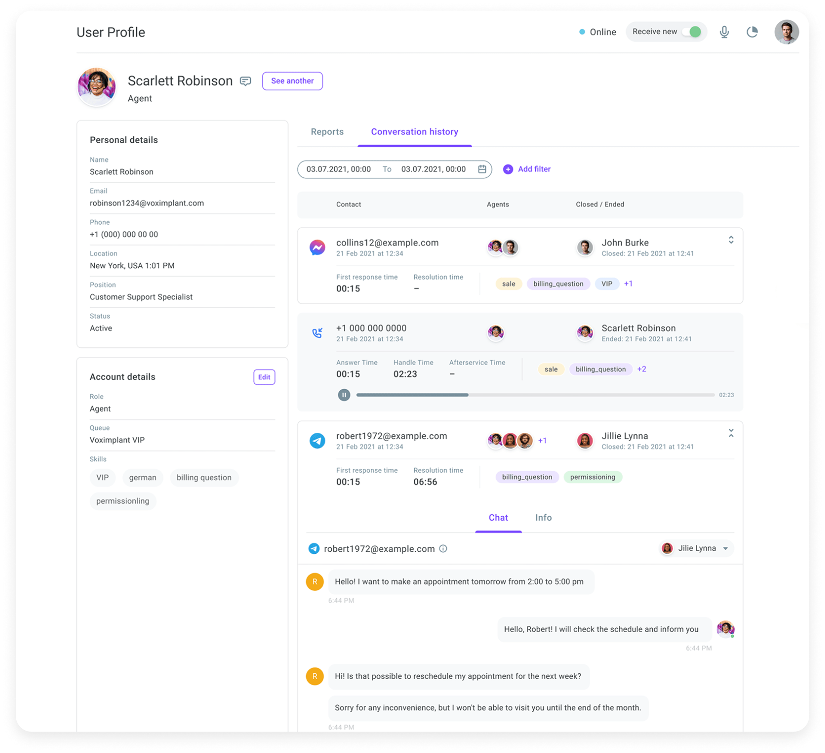825x753 pixels.
Task: Click the Add filter plus icon
Action: pos(507,169)
